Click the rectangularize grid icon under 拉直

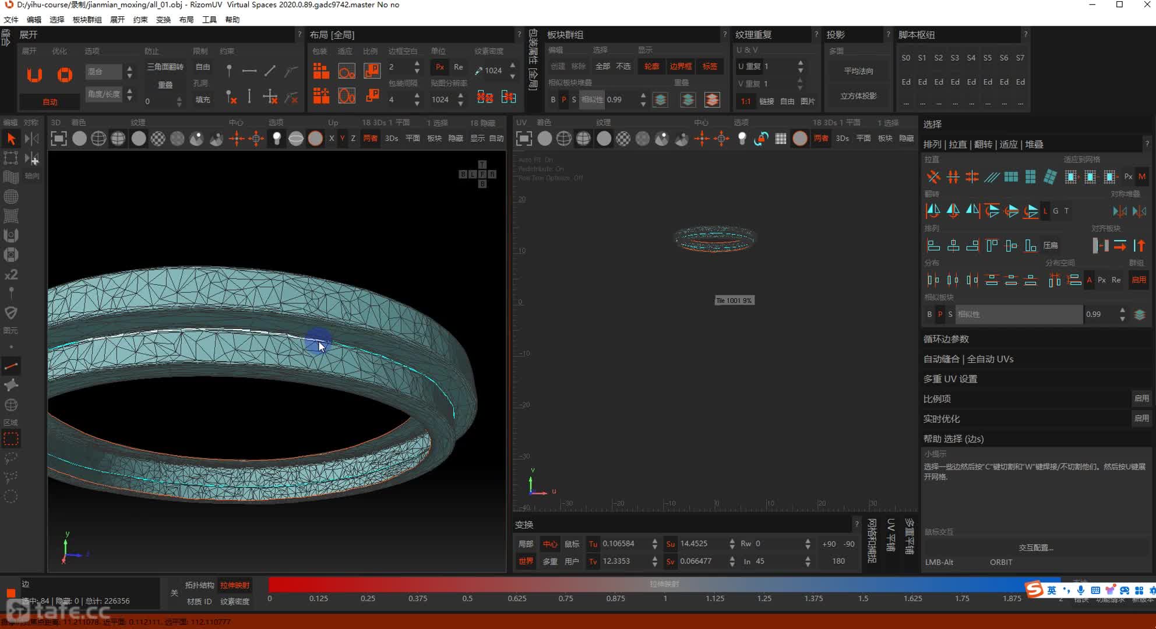[x=1011, y=176]
